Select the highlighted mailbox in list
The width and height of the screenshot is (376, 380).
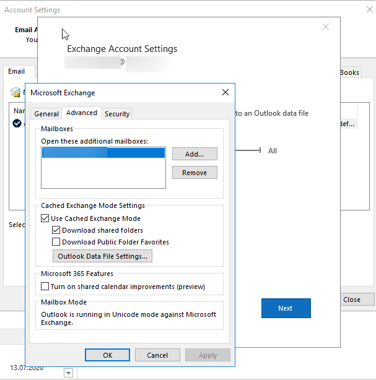point(103,153)
